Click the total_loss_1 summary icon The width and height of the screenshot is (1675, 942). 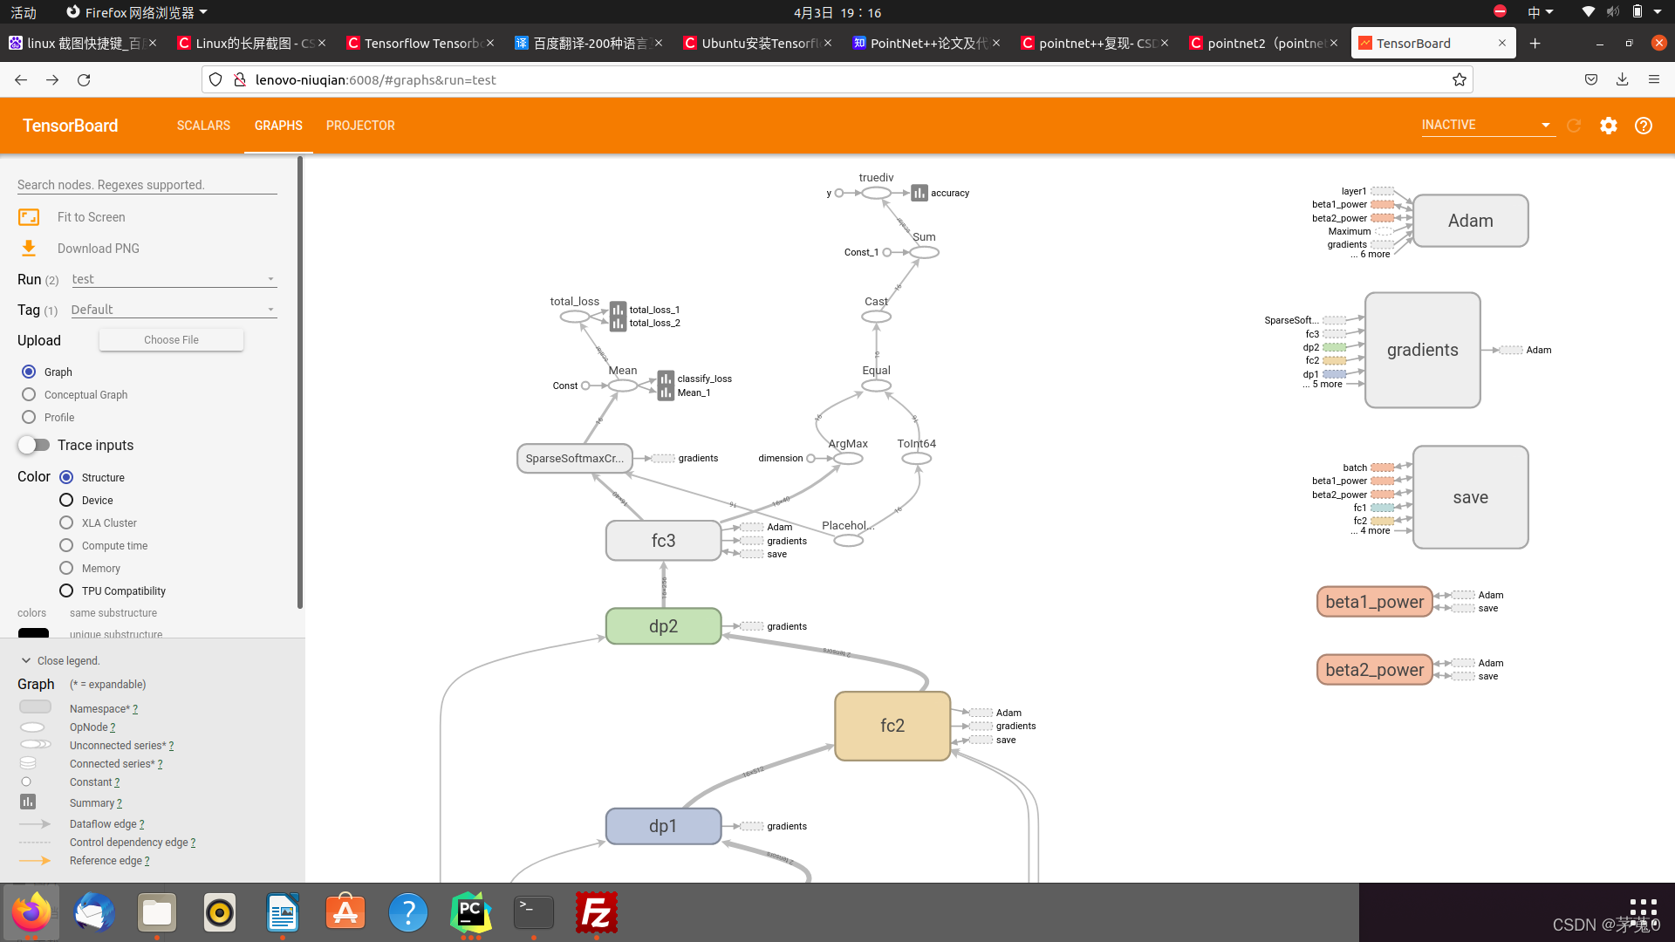point(618,310)
